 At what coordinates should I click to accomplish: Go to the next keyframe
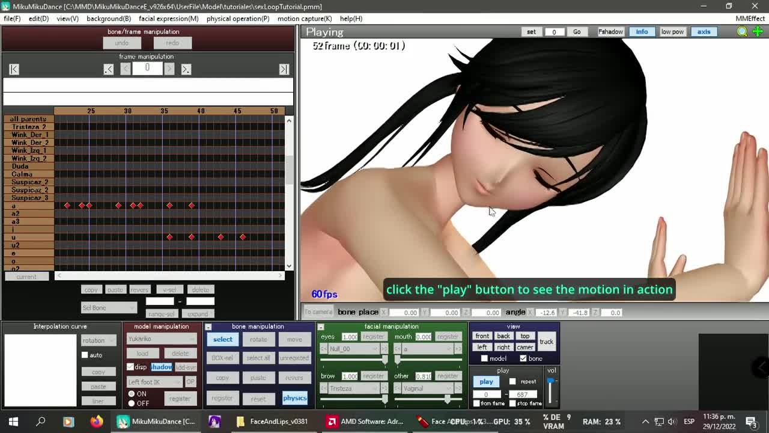[186, 69]
